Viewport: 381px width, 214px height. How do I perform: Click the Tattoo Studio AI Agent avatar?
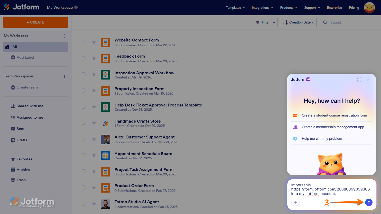tap(106, 204)
